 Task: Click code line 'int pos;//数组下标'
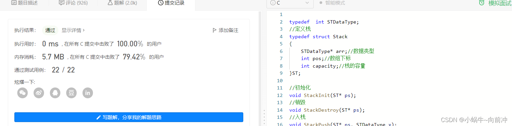pos(326,58)
